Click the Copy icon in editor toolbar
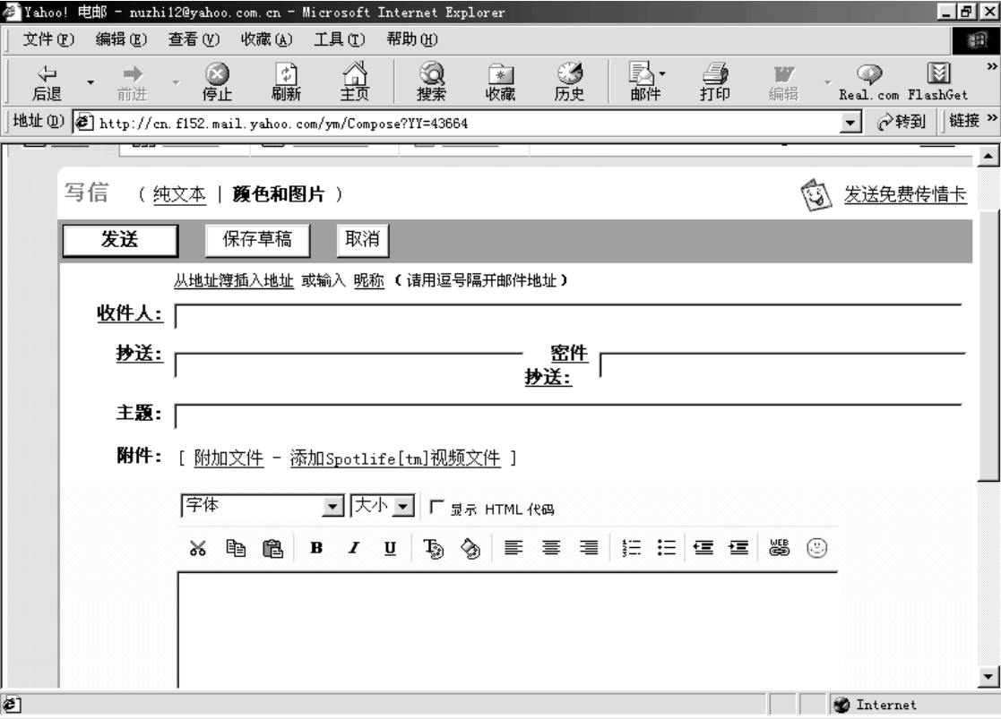Screen dimensions: 1001x719 click(236, 548)
